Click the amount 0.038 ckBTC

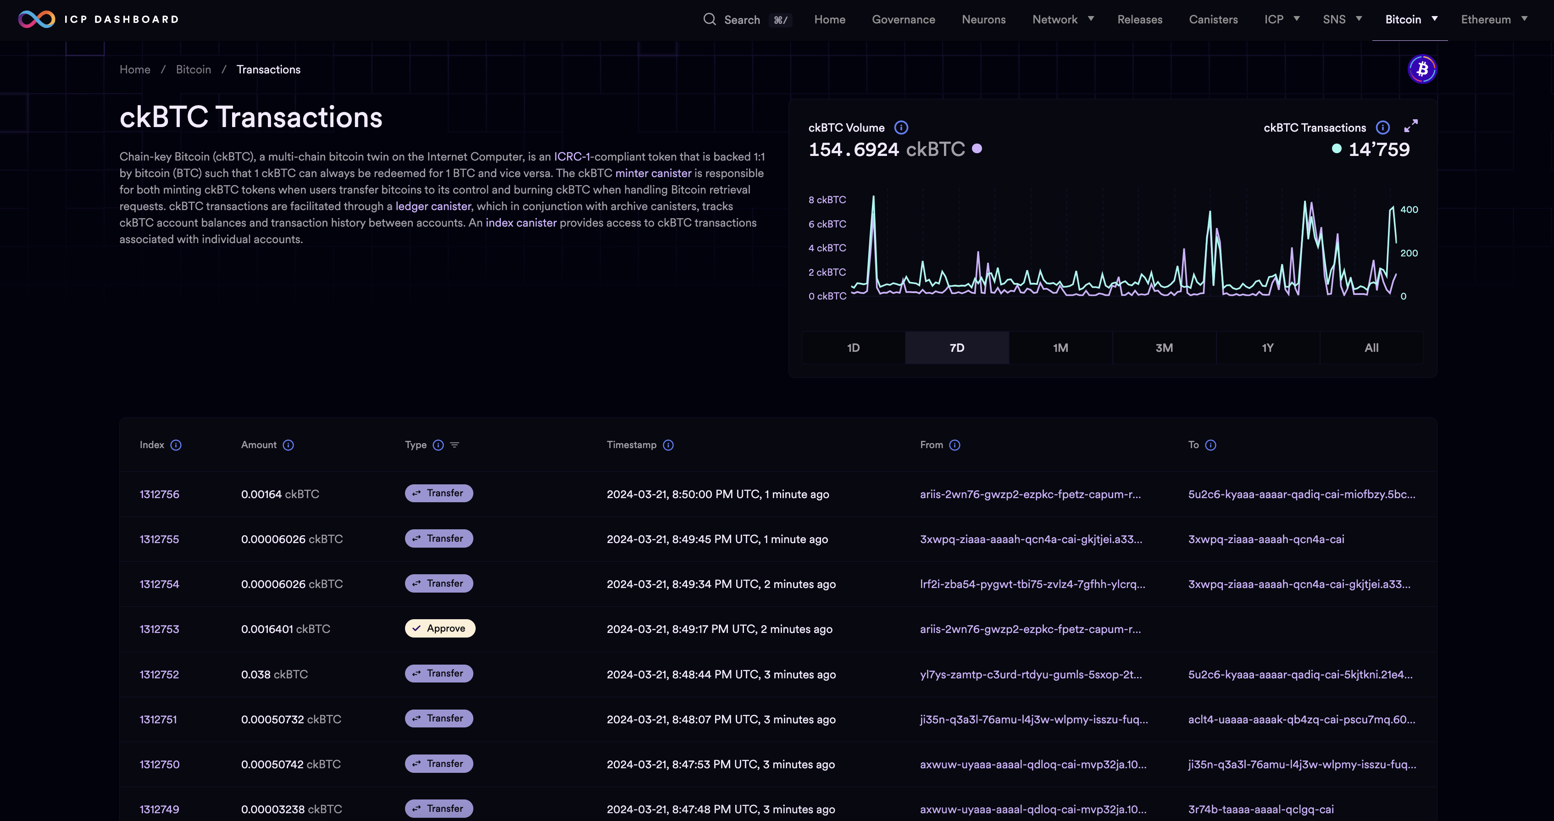274,674
